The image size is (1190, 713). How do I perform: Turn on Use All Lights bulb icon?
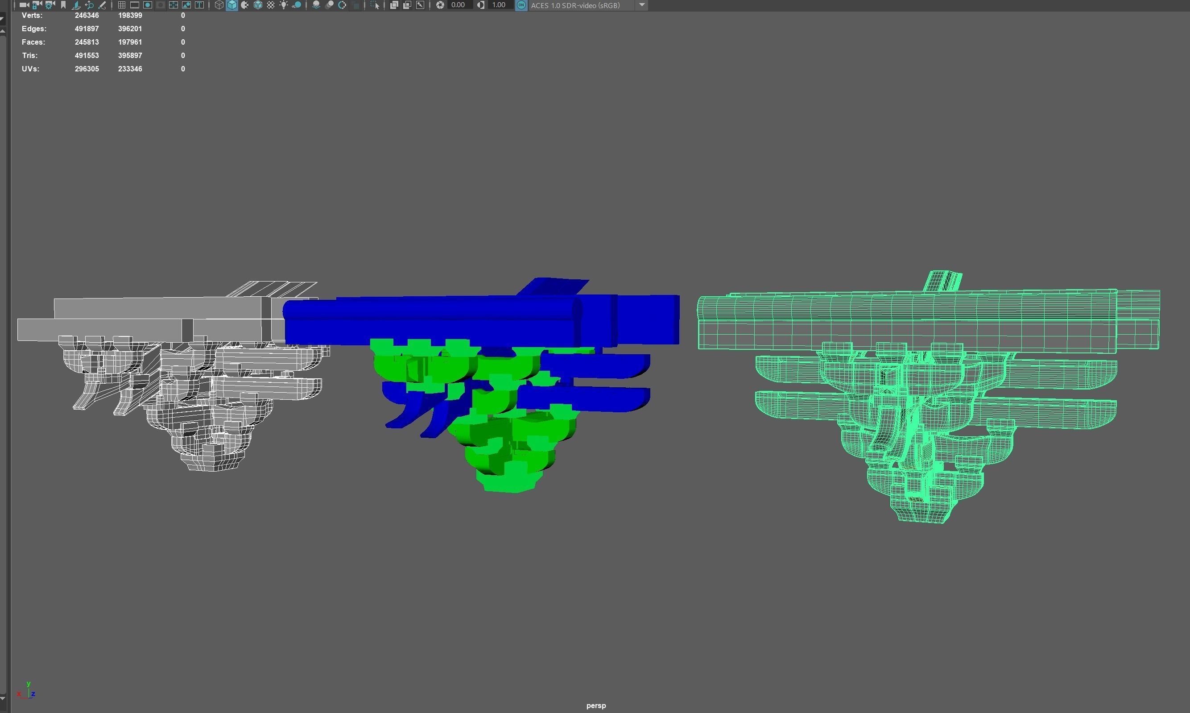click(x=284, y=5)
